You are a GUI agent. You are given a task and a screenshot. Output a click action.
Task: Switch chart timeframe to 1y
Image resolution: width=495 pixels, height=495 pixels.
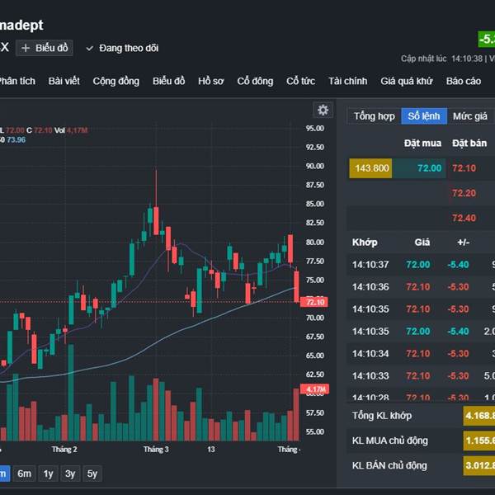click(x=48, y=474)
